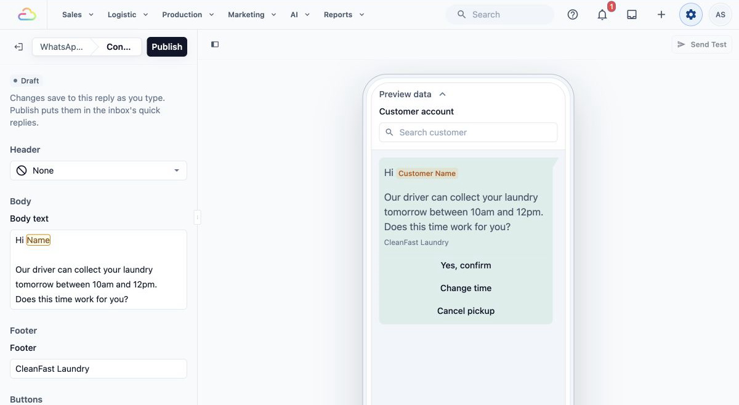Open the help question mark icon
This screenshot has width=739, height=405.
(573, 14)
